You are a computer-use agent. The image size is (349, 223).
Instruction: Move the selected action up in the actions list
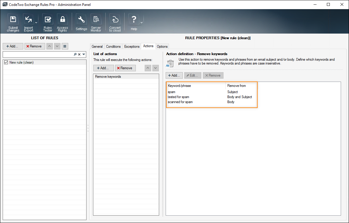click(x=148, y=68)
